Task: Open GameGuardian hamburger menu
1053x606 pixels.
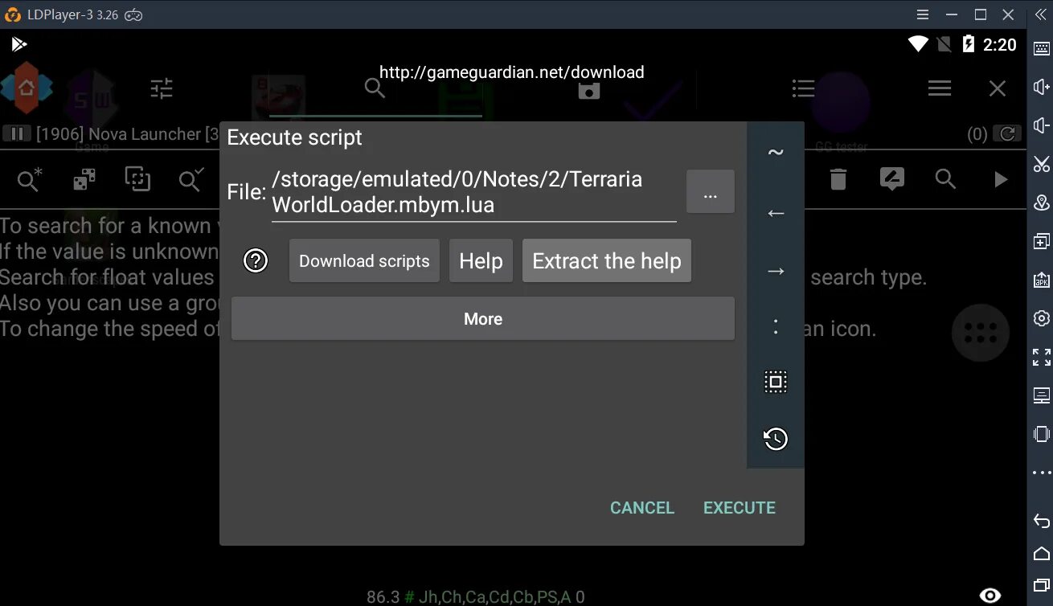Action: pos(940,88)
